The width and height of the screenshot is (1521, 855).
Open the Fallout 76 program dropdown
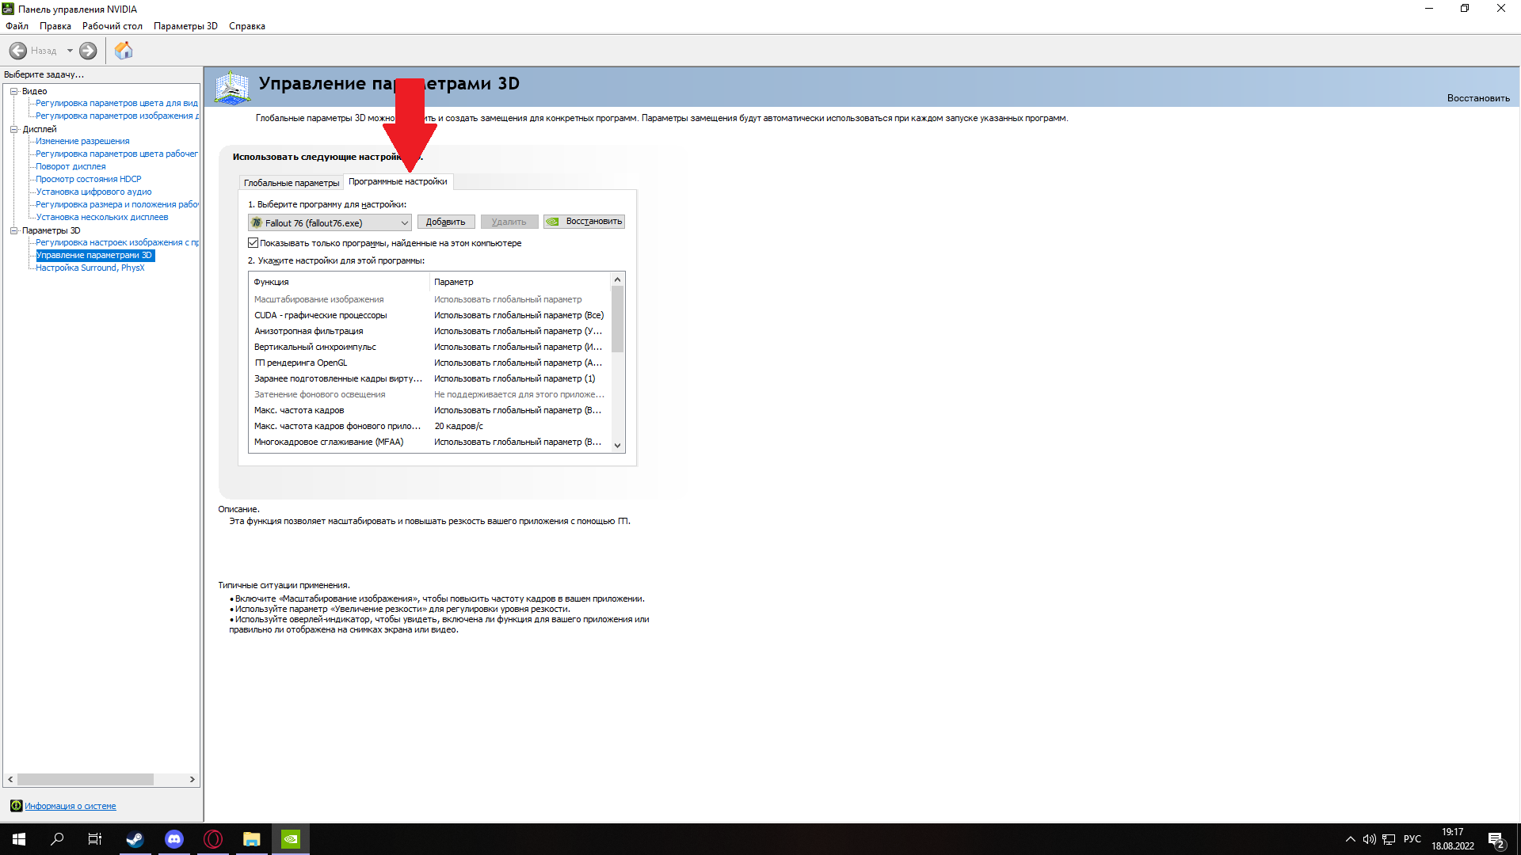click(404, 223)
